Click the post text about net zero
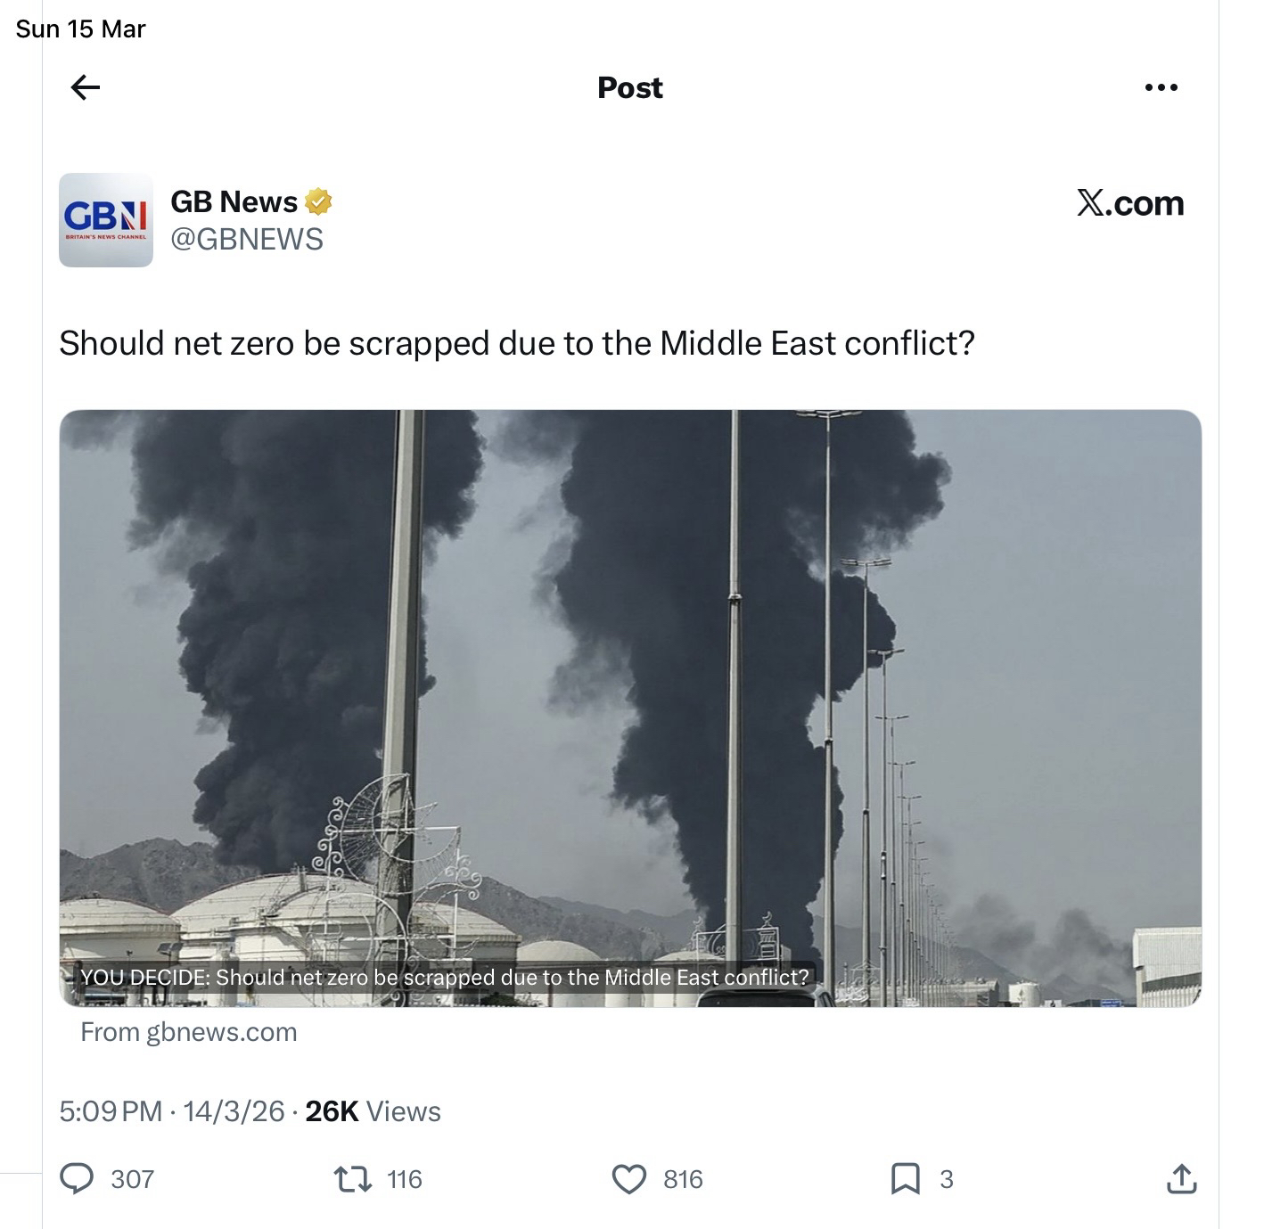 click(x=517, y=343)
